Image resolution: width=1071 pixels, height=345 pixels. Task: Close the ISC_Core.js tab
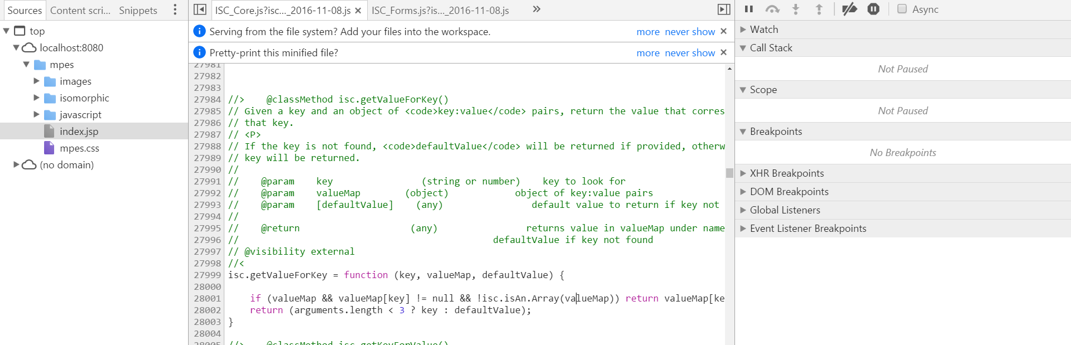(x=358, y=11)
